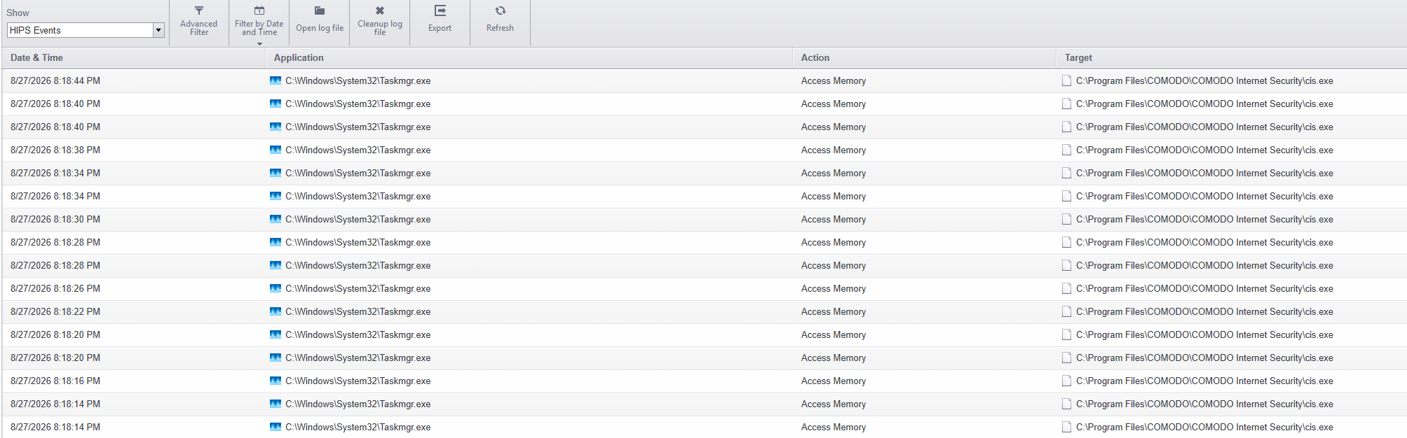Screen dimensions: 1407x438
Task: Refresh the HIPS events list
Action: (x=501, y=20)
